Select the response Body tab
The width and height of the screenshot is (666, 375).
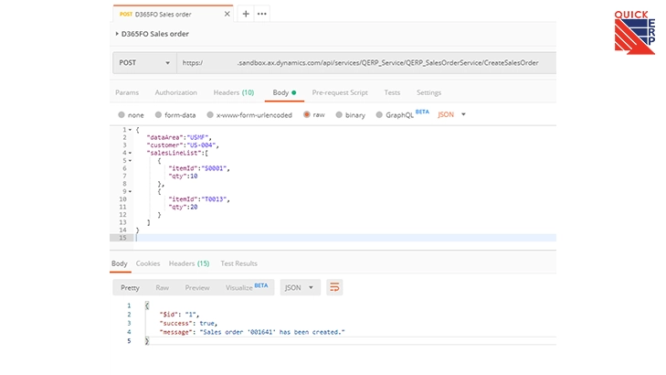point(120,263)
